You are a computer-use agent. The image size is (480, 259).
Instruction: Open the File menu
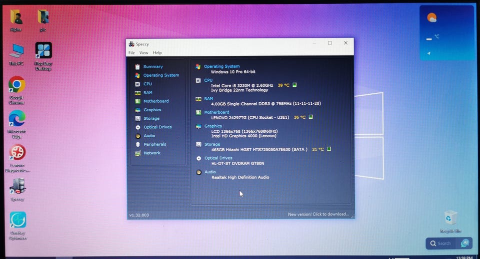131,53
